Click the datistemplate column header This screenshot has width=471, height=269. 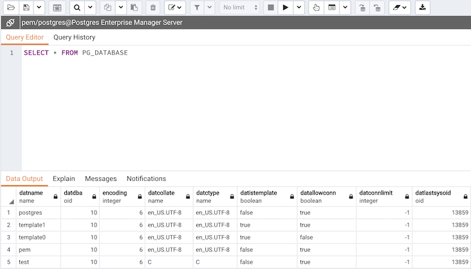(x=267, y=197)
